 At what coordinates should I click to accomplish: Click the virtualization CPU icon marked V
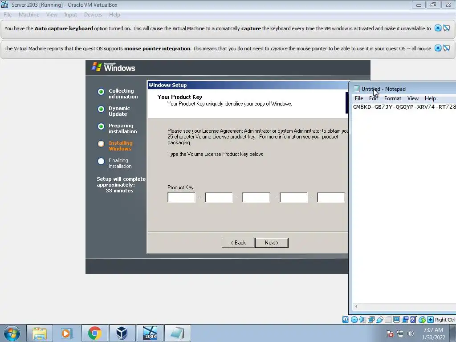[x=413, y=320]
